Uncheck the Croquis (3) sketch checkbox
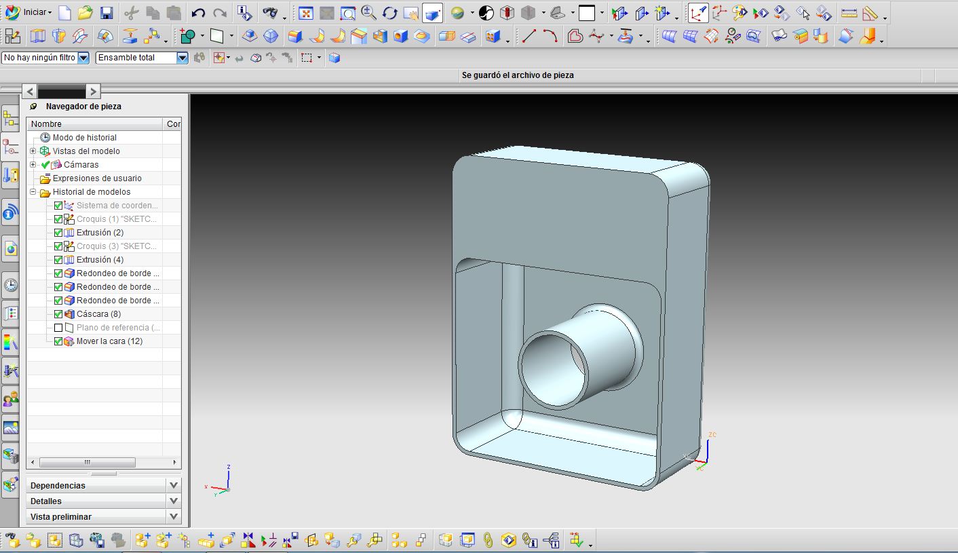The height and width of the screenshot is (553, 958). pyautogui.click(x=58, y=246)
